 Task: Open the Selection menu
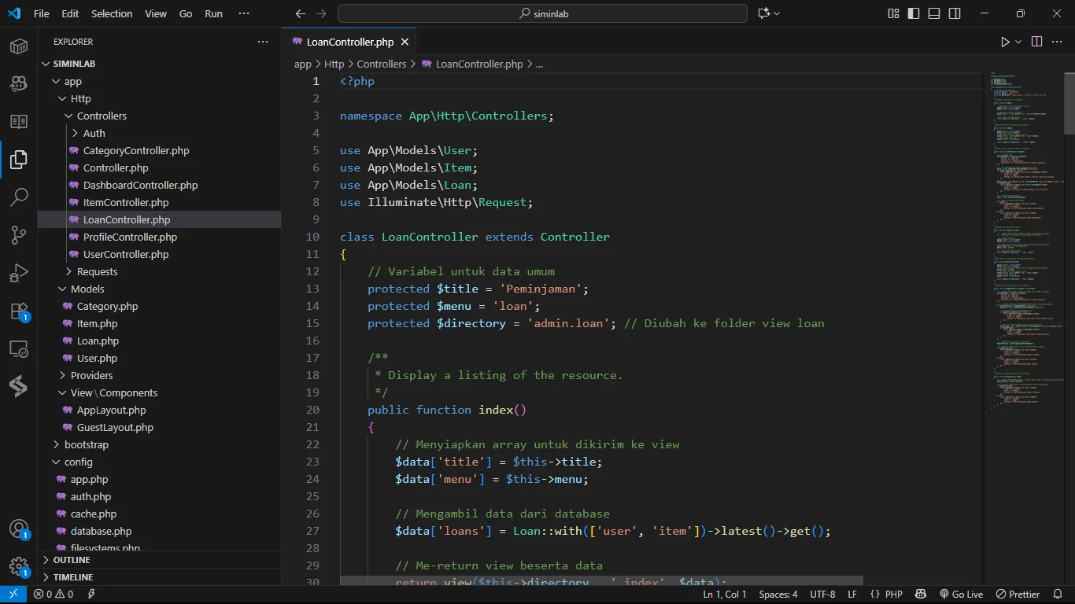pos(112,13)
